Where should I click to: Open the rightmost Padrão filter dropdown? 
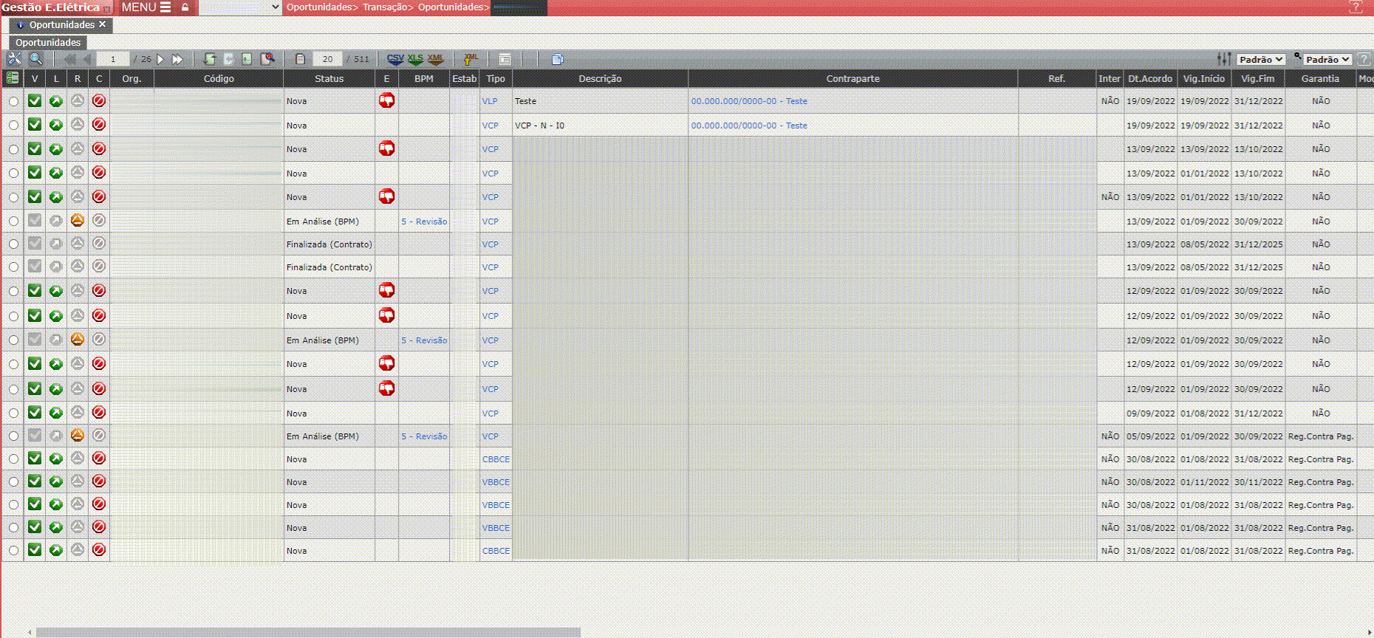pyautogui.click(x=1327, y=59)
